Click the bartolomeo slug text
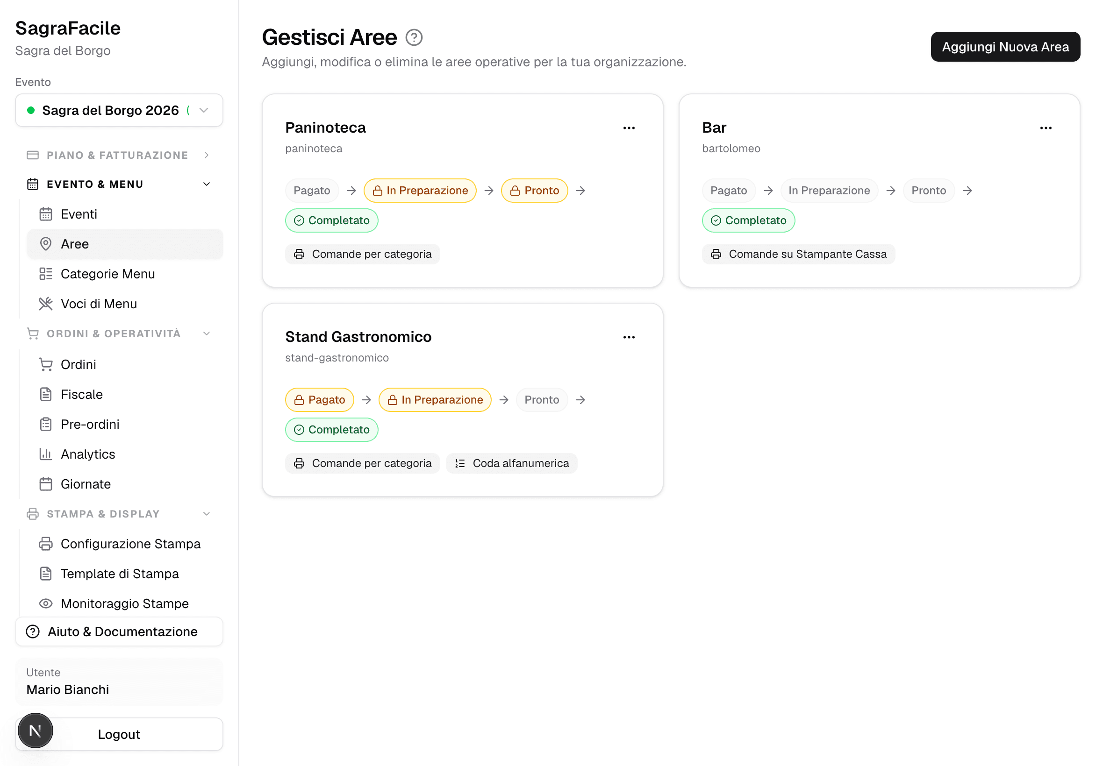 point(731,149)
